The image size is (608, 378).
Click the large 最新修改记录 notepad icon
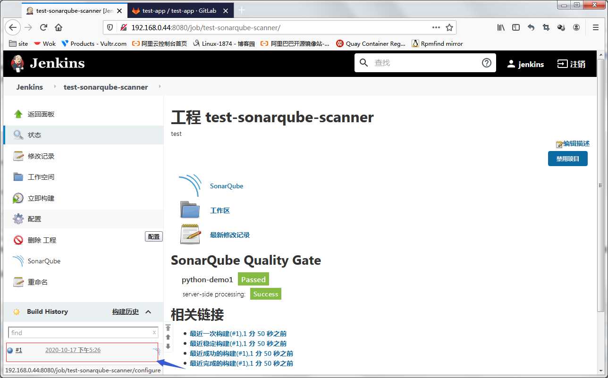point(190,235)
